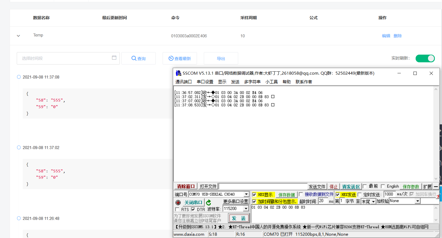This screenshot has height=238, width=442.
Task: Click the 查询 search button
Action: pyautogui.click(x=138, y=58)
